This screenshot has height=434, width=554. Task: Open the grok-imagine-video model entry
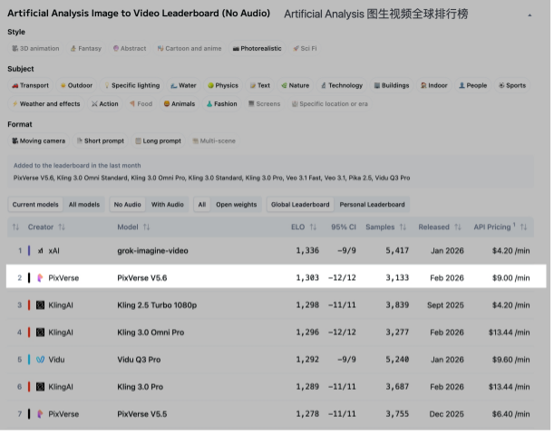153,250
